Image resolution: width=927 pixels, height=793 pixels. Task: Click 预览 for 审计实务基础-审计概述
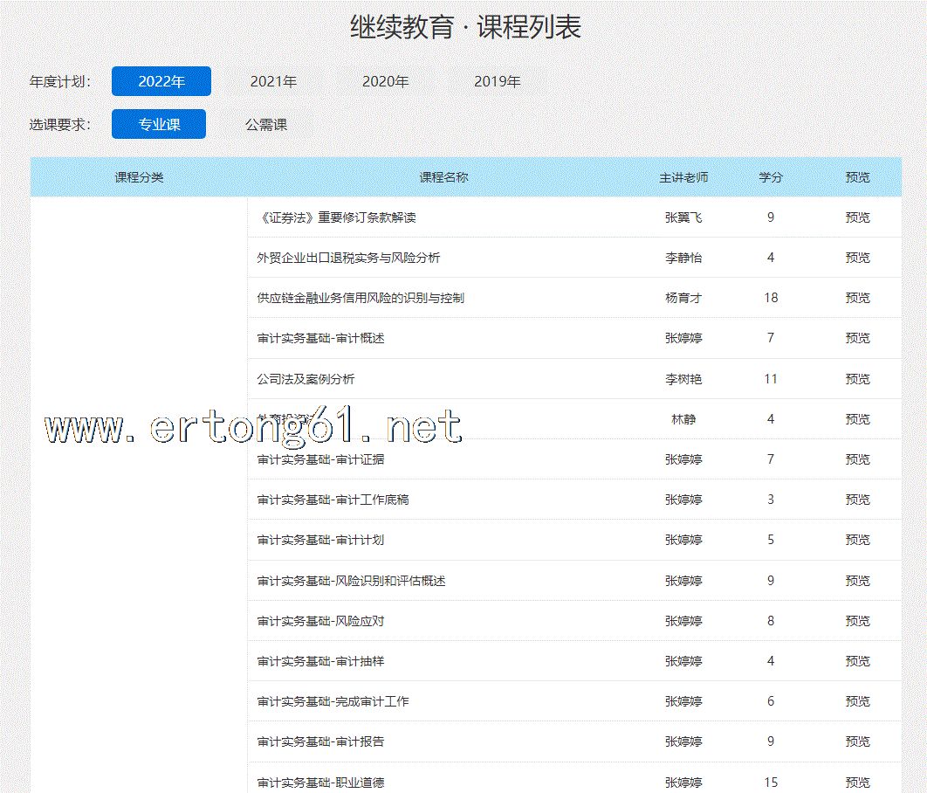[857, 338]
